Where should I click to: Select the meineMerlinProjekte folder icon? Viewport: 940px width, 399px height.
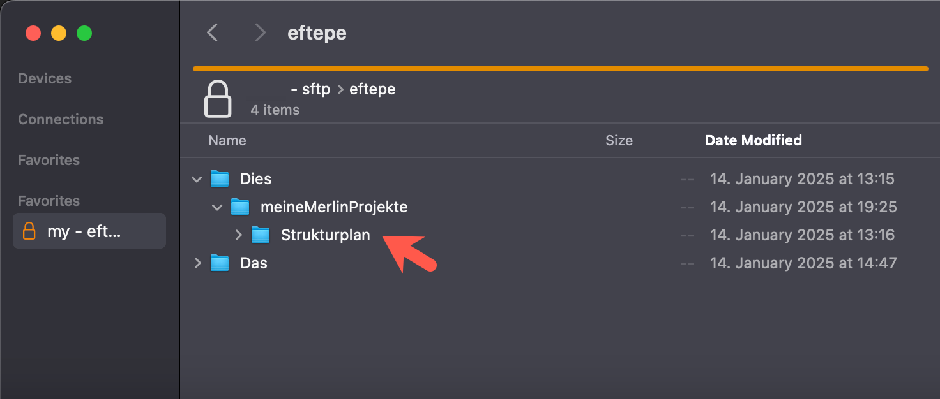tap(241, 207)
